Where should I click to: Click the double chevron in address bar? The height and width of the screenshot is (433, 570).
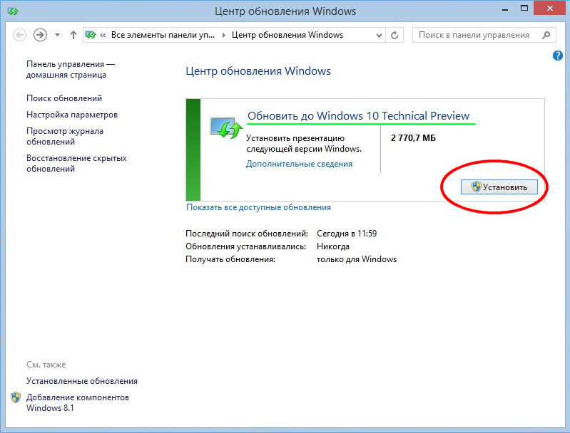coord(103,35)
